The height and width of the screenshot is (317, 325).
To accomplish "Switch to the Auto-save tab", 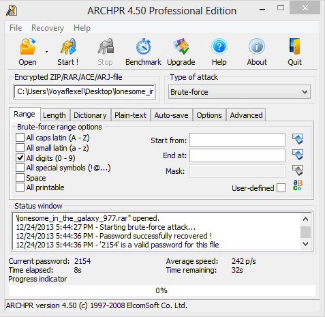I will (172, 115).
